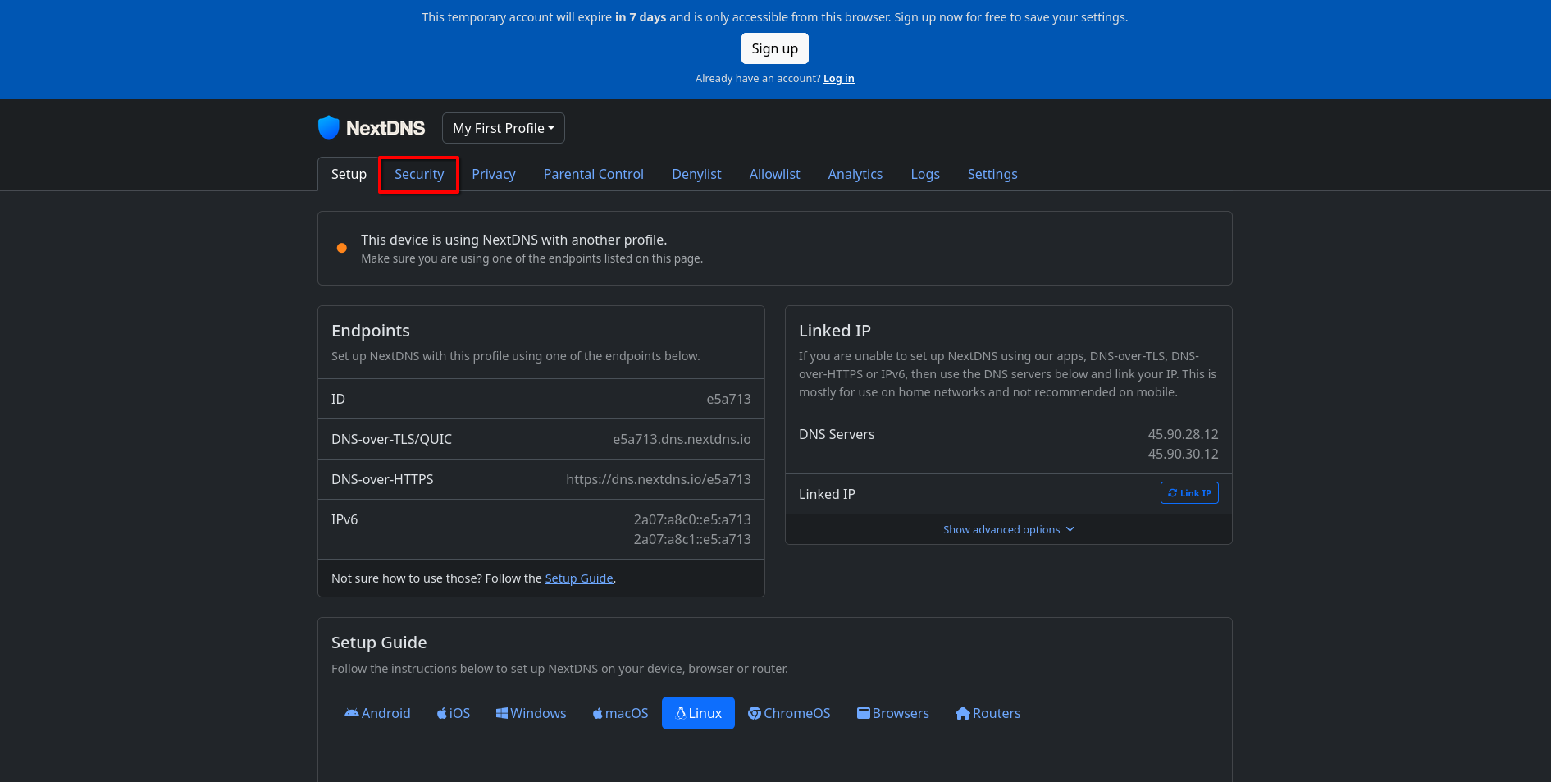Click the DNS-over-HTTPS label

pos(382,479)
